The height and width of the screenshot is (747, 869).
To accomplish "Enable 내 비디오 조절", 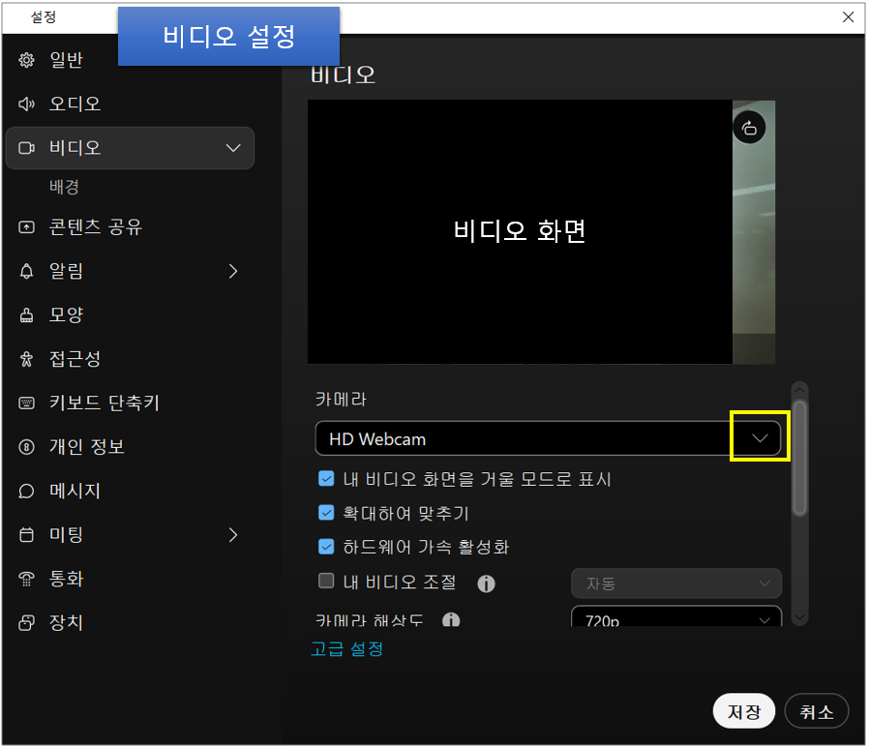I will 326,581.
